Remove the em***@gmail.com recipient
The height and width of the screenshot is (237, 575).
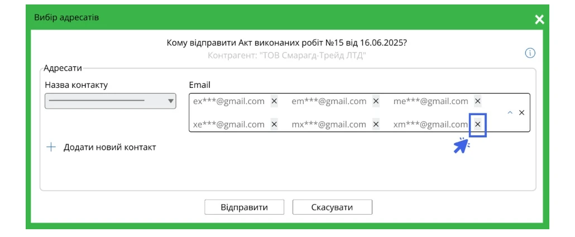pyautogui.click(x=376, y=101)
